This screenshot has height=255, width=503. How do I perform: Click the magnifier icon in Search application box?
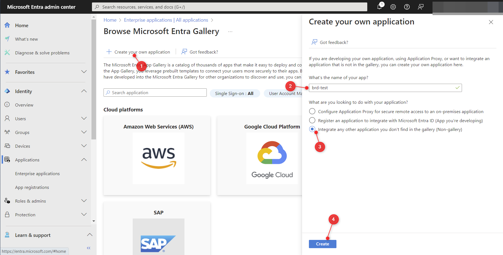(x=108, y=93)
